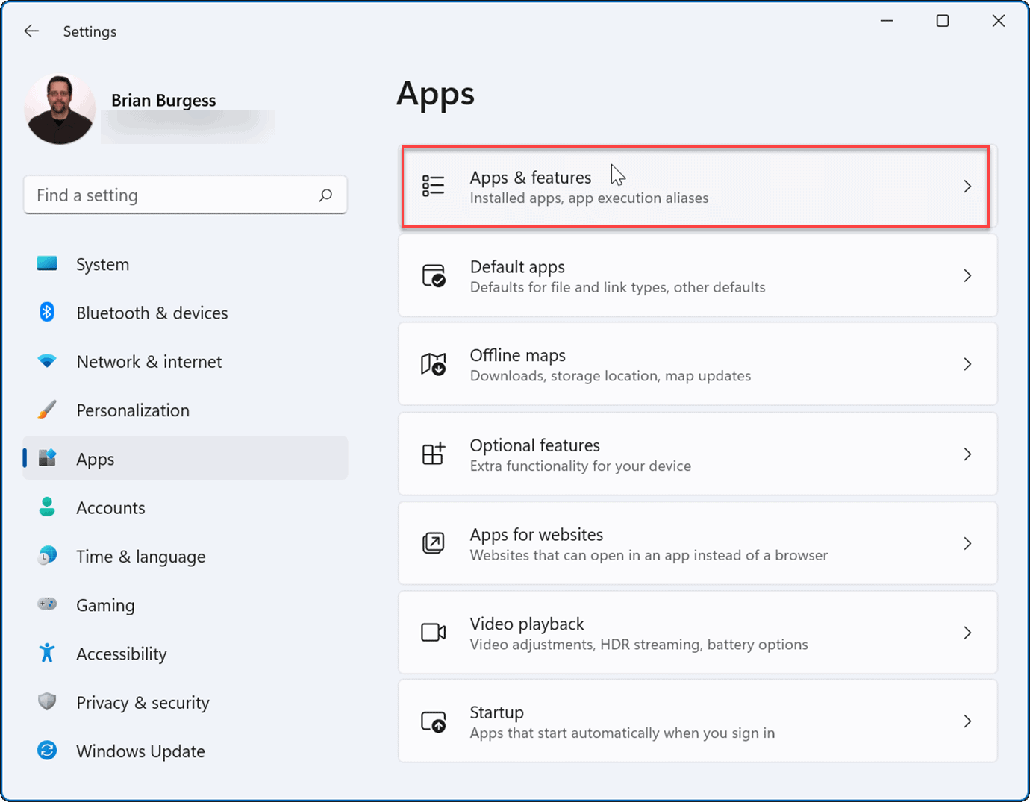Image resolution: width=1030 pixels, height=802 pixels.
Task: Select the Startup icon
Action: 433,721
